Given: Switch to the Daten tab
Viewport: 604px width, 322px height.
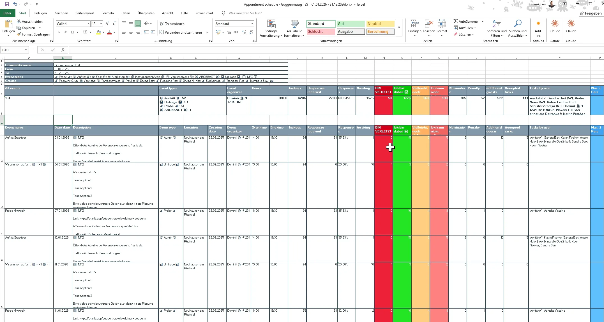Looking at the screenshot, I should click(x=126, y=13).
